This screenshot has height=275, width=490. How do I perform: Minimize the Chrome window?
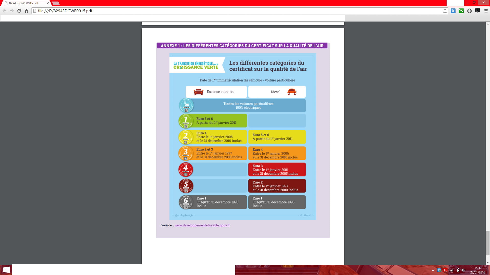coord(467,3)
